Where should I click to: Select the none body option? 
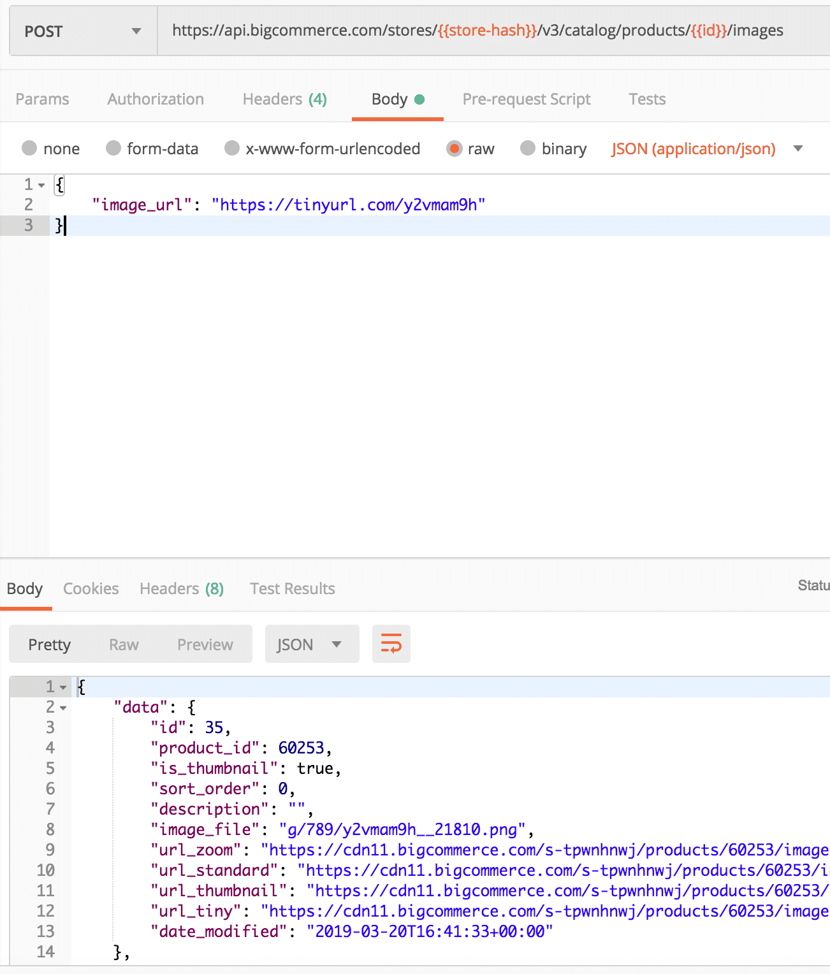29,149
